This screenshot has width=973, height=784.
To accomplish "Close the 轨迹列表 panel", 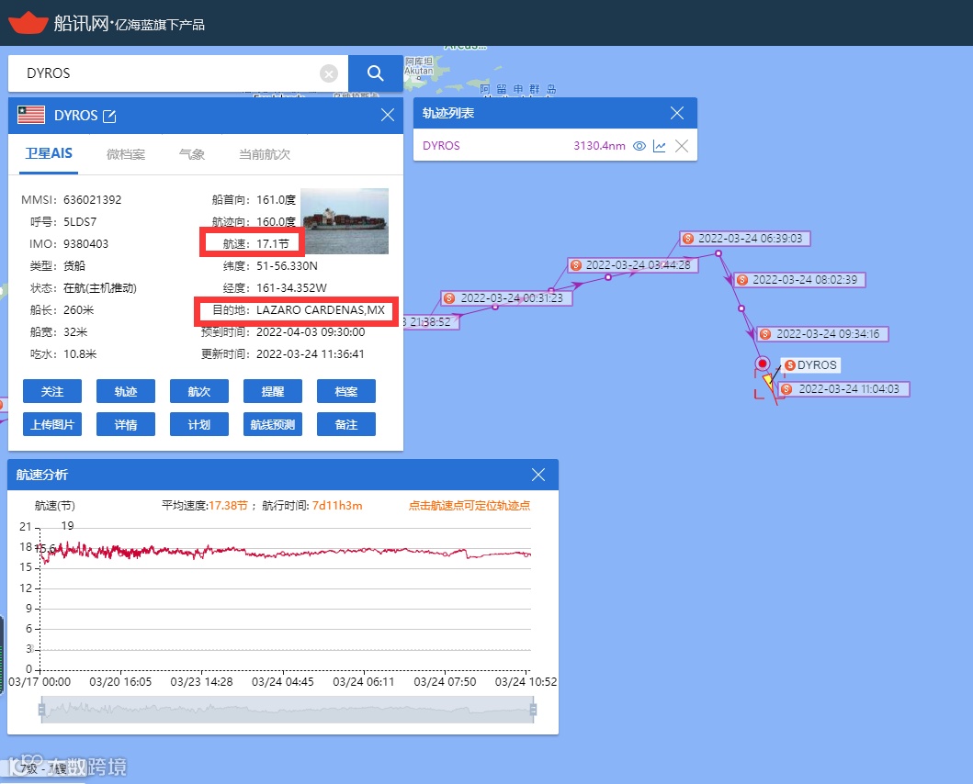I will [x=677, y=113].
